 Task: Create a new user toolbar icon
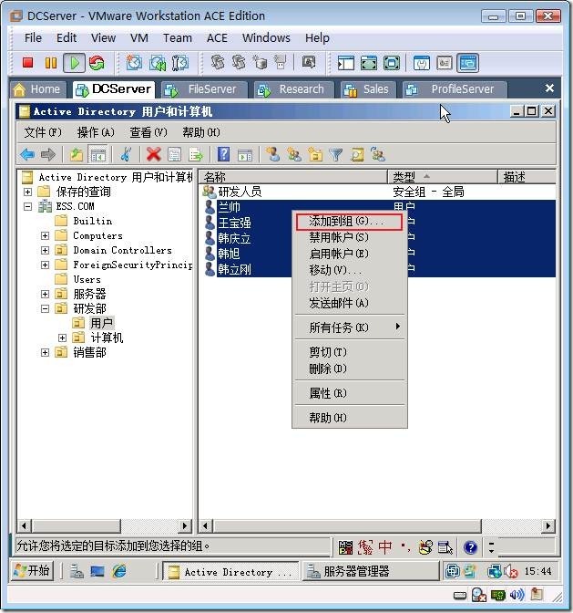click(x=273, y=154)
